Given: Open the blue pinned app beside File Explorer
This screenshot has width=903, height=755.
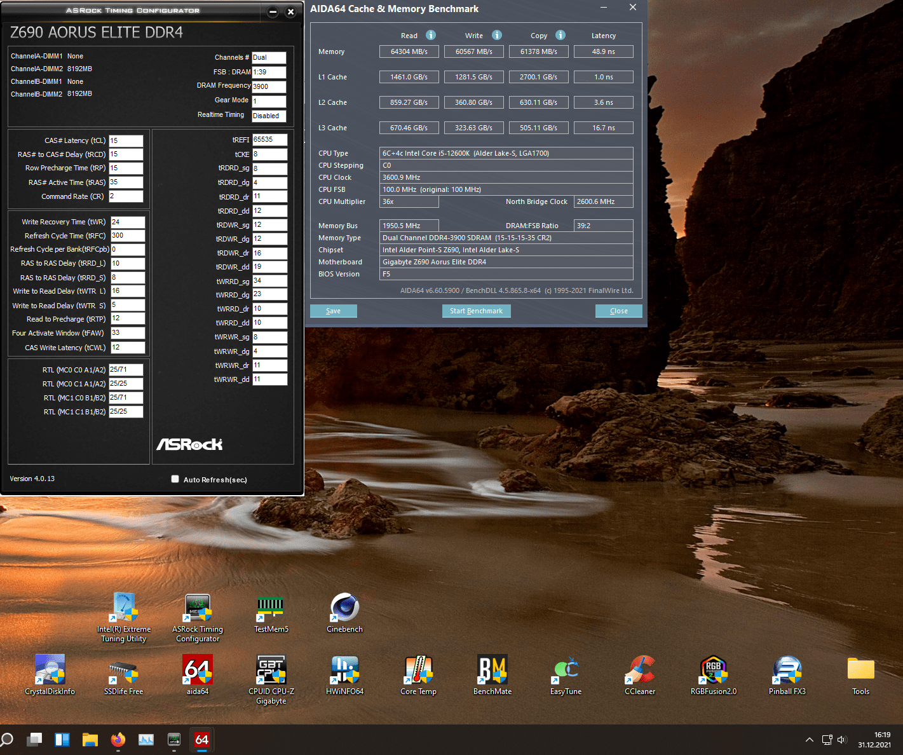Looking at the screenshot, I should tap(62, 740).
